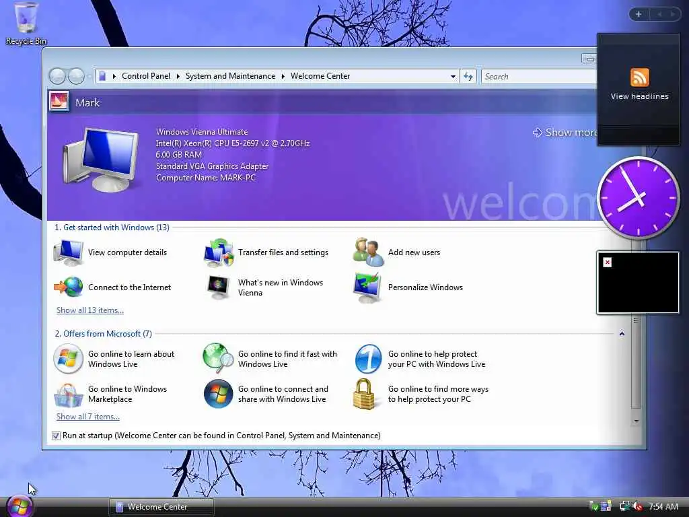Click the security shield tray icon
This screenshot has height=517, width=689.
coord(593,507)
